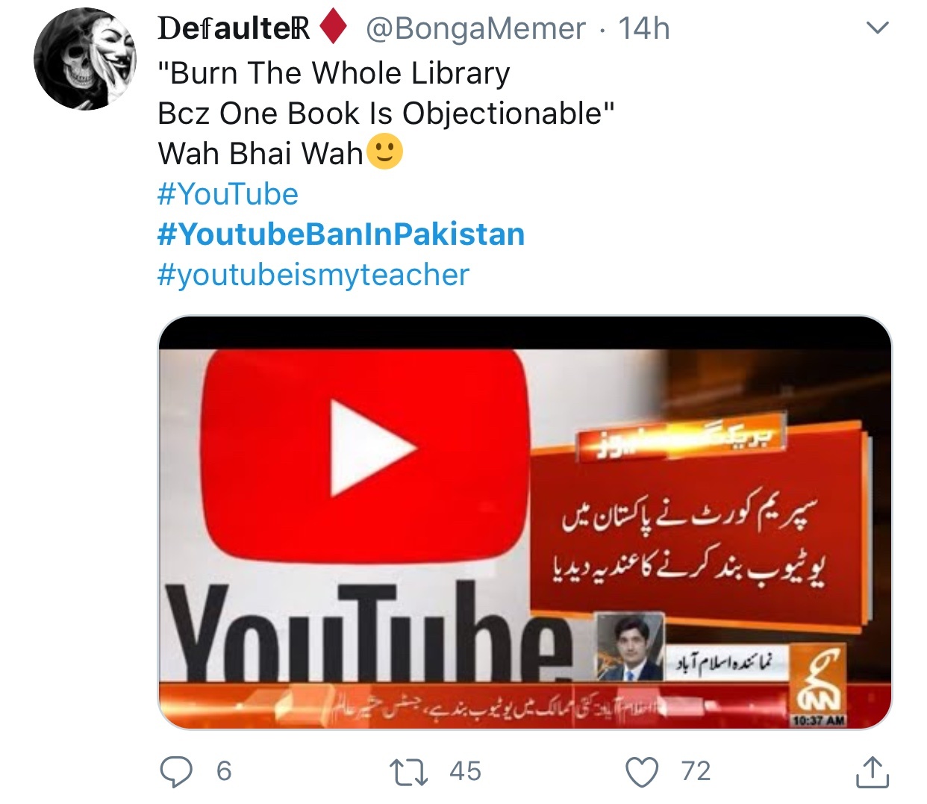927x804 pixels.
Task: Click the news reporter photo inset
Action: 630,646
